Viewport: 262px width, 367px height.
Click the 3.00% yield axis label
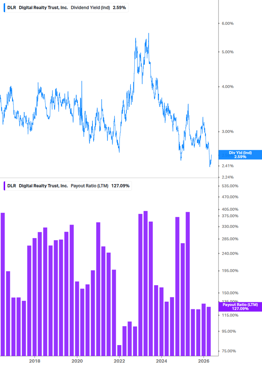228,131
